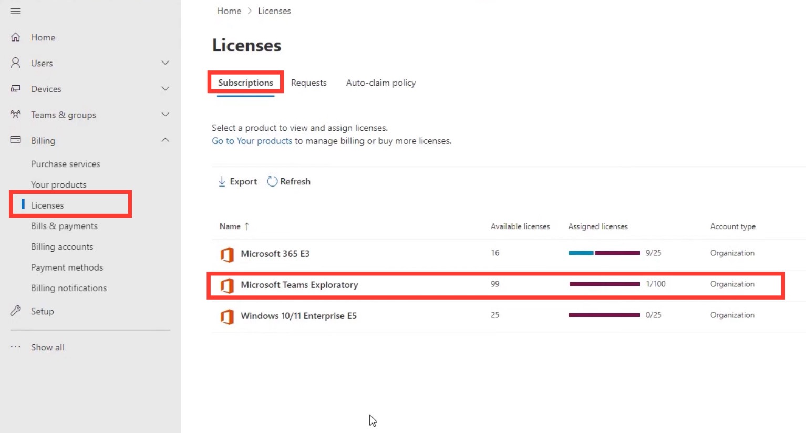The width and height of the screenshot is (806, 433).
Task: Switch to the Subscriptions tab
Action: 245,83
